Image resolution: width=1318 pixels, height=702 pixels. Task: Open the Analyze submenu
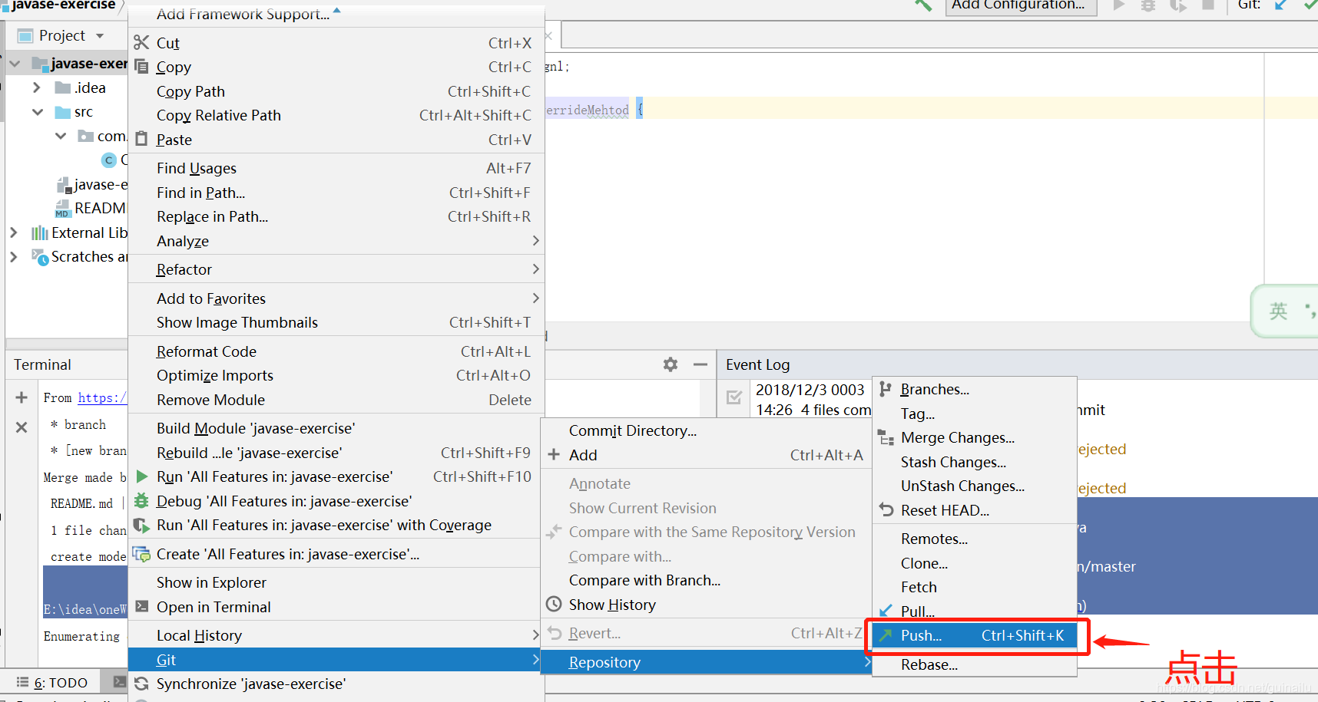pyautogui.click(x=336, y=241)
